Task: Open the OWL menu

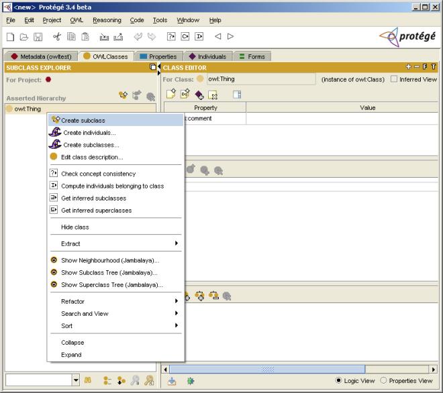Action: coord(77,20)
